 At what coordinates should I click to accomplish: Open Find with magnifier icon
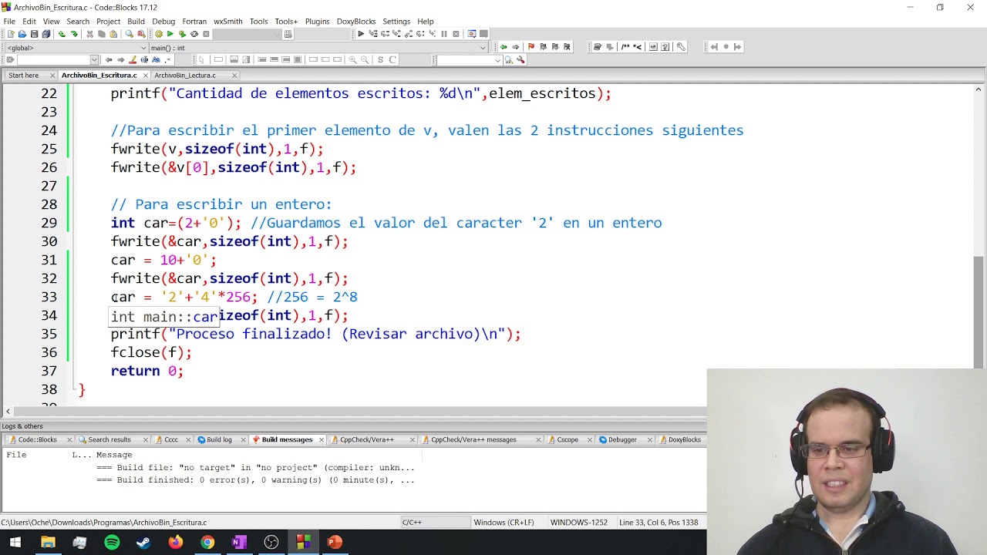pos(129,34)
